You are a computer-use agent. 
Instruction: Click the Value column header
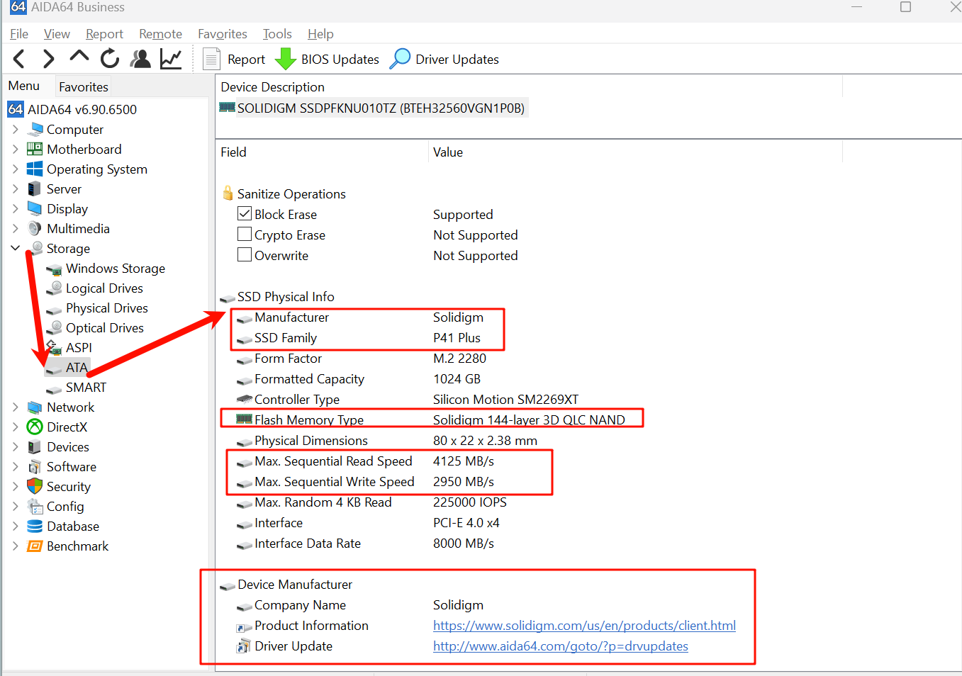point(448,152)
